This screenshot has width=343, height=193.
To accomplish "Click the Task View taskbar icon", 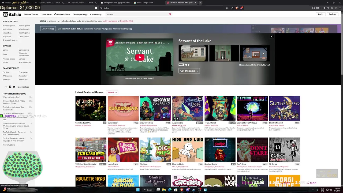I will pos(158,190).
